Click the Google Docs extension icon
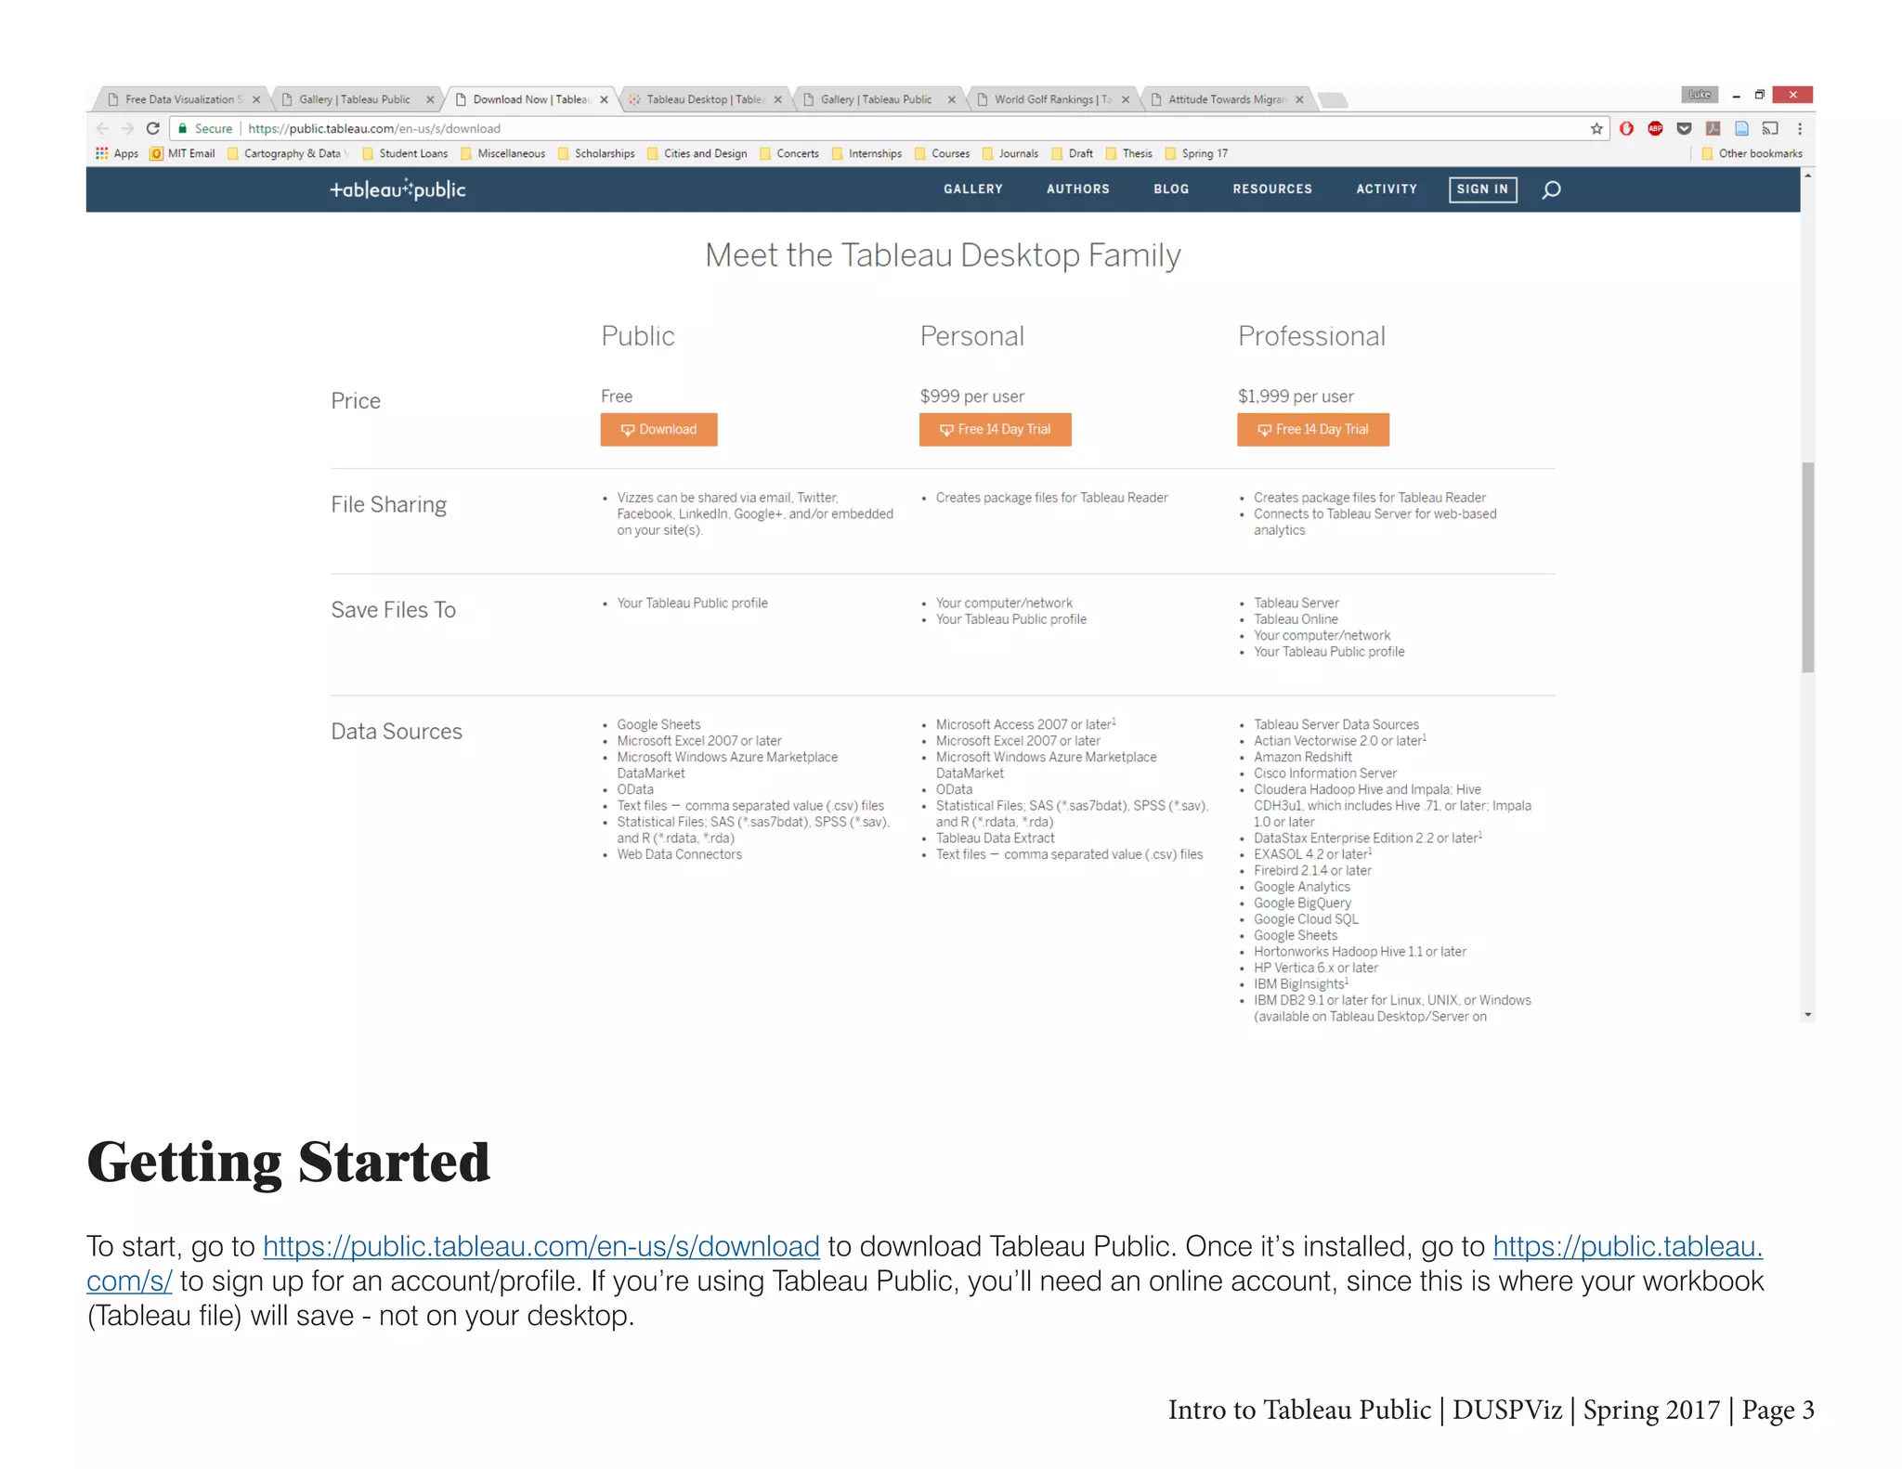Viewport: 1902px width, 1469px height. (1741, 128)
